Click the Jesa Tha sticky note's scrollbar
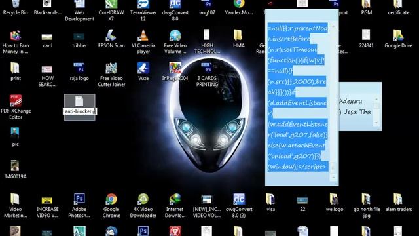Screen dimensions: 419x236 pyautogui.click(x=376, y=111)
